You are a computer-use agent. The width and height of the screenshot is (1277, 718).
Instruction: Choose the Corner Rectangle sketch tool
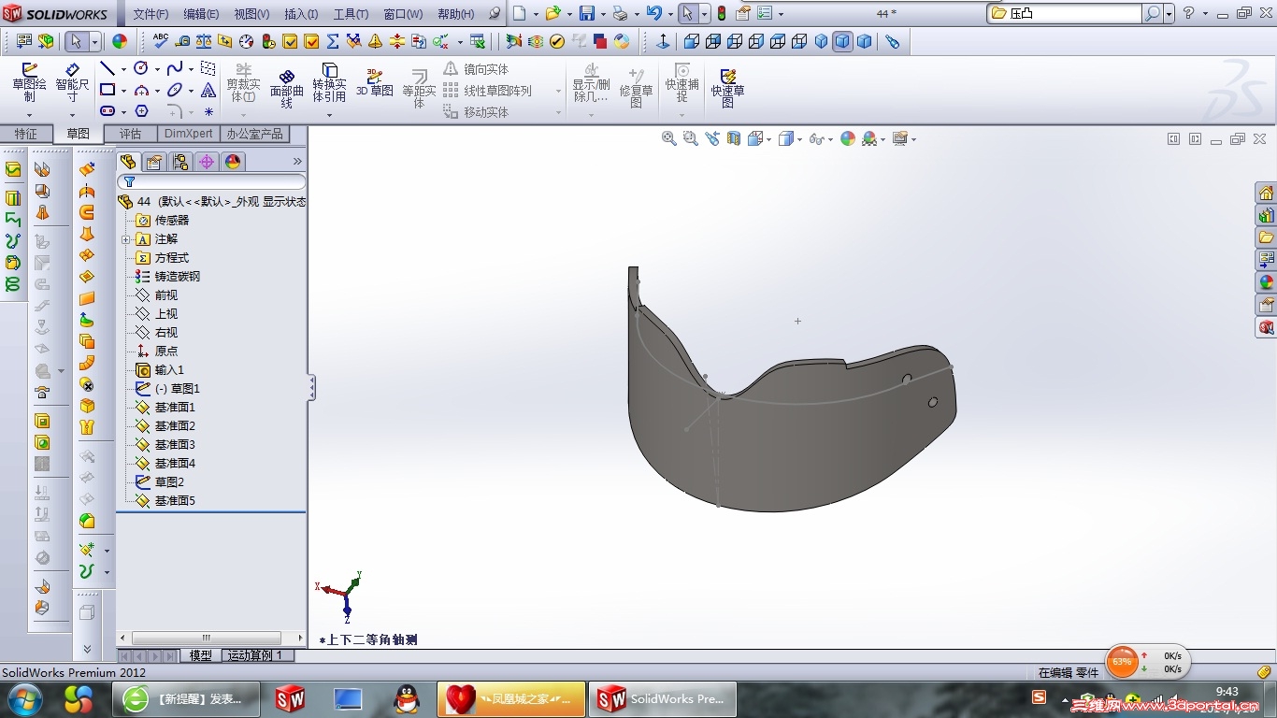108,91
